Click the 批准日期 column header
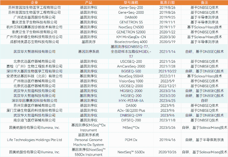Viewport: 228px width, 157px height. click(167, 2)
